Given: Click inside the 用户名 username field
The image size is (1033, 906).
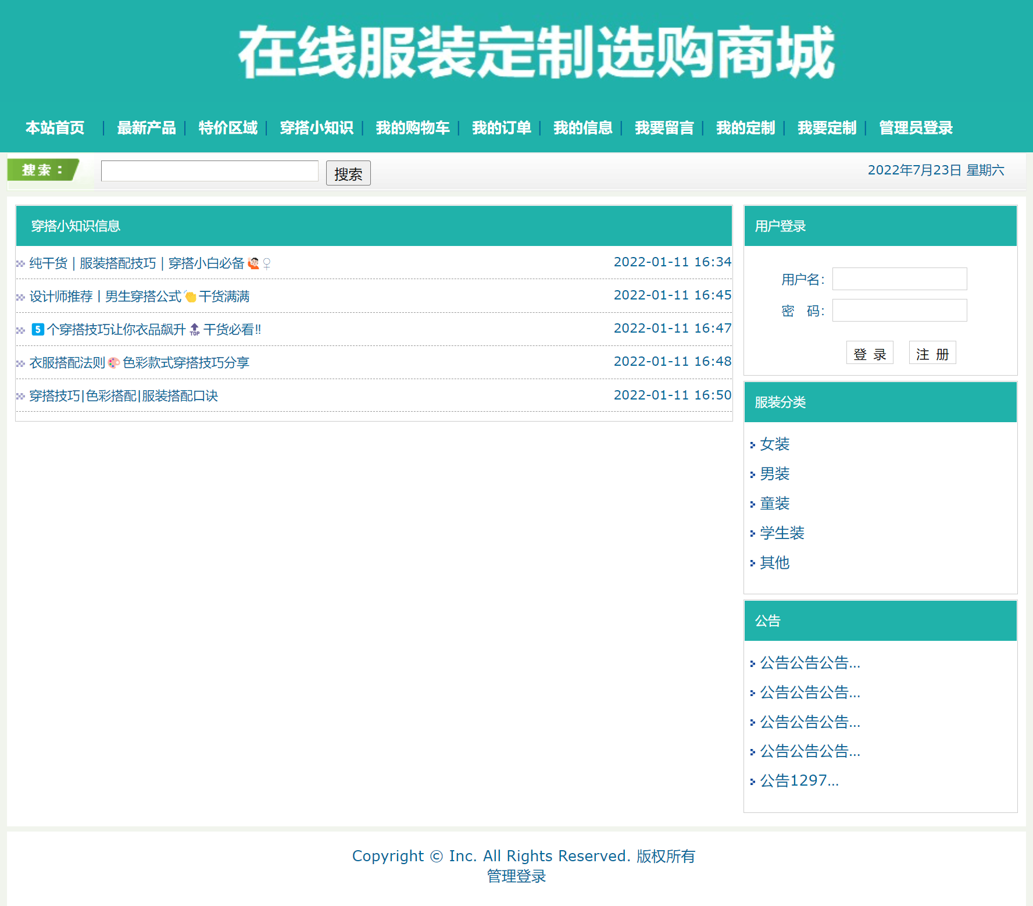Looking at the screenshot, I should (x=899, y=279).
